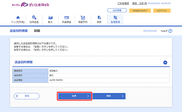Open the 仕向送金 remittance icon
182x112 pixels.
tap(34, 18)
